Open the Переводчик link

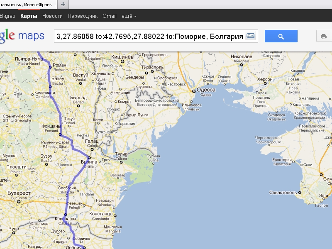pos(83,16)
